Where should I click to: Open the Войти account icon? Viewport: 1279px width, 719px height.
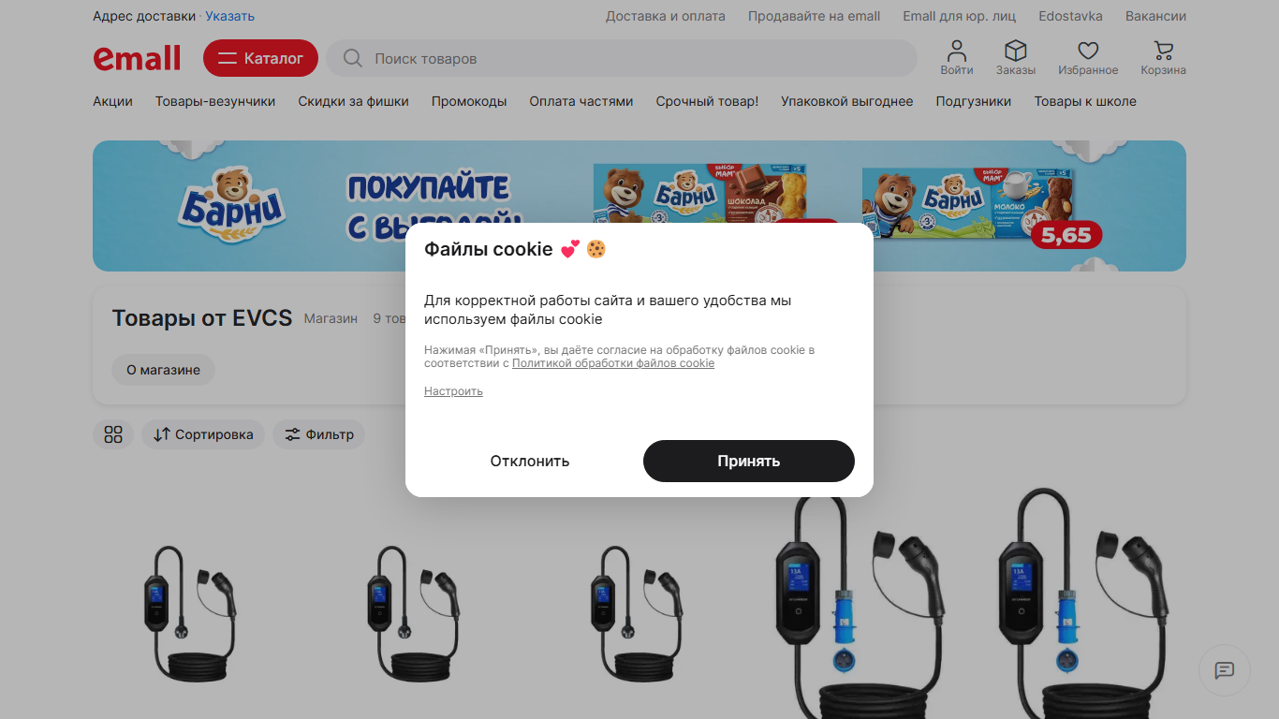click(956, 51)
